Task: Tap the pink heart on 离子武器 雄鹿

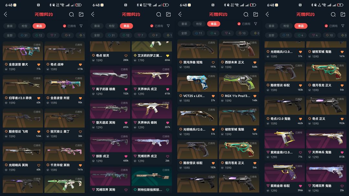Action: tap(126, 89)
